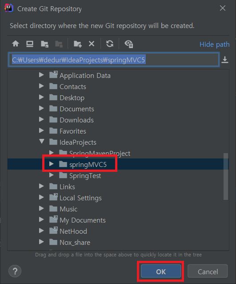Select the Local Settings entry
Image resolution: width=236 pixels, height=284 pixels.
(x=80, y=198)
